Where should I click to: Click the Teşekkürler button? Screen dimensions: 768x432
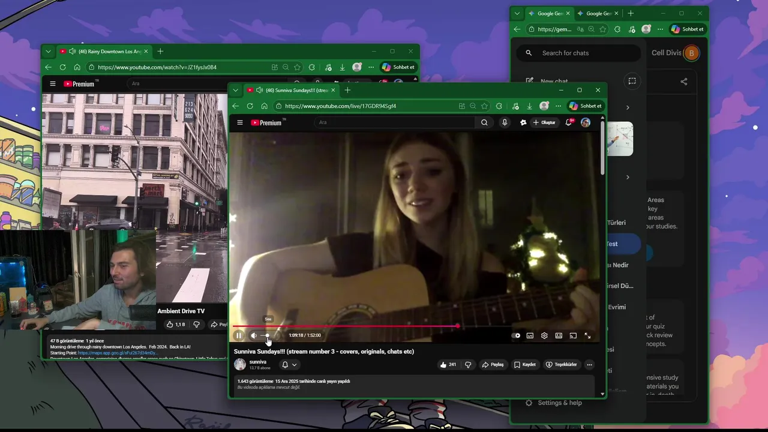[x=561, y=364]
